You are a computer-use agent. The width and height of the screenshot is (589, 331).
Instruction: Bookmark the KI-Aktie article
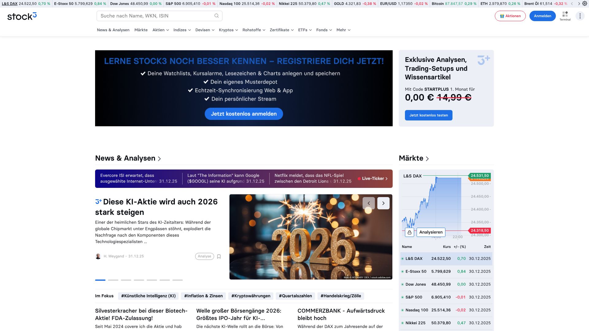(219, 257)
